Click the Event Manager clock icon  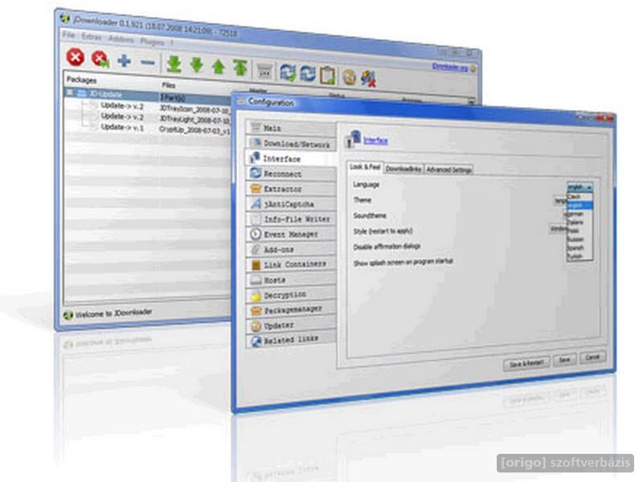click(x=256, y=234)
